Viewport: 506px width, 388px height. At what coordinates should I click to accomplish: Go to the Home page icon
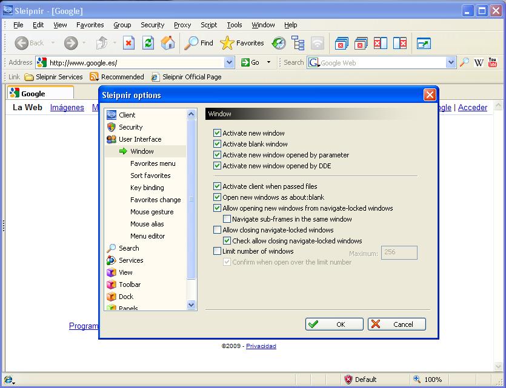click(168, 43)
